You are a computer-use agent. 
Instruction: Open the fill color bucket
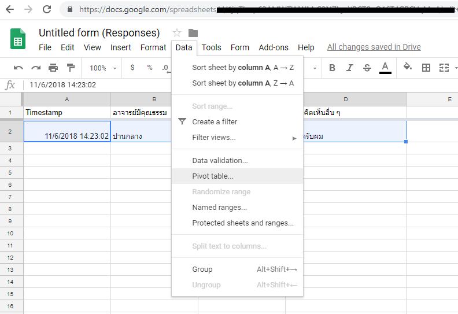tap(408, 68)
